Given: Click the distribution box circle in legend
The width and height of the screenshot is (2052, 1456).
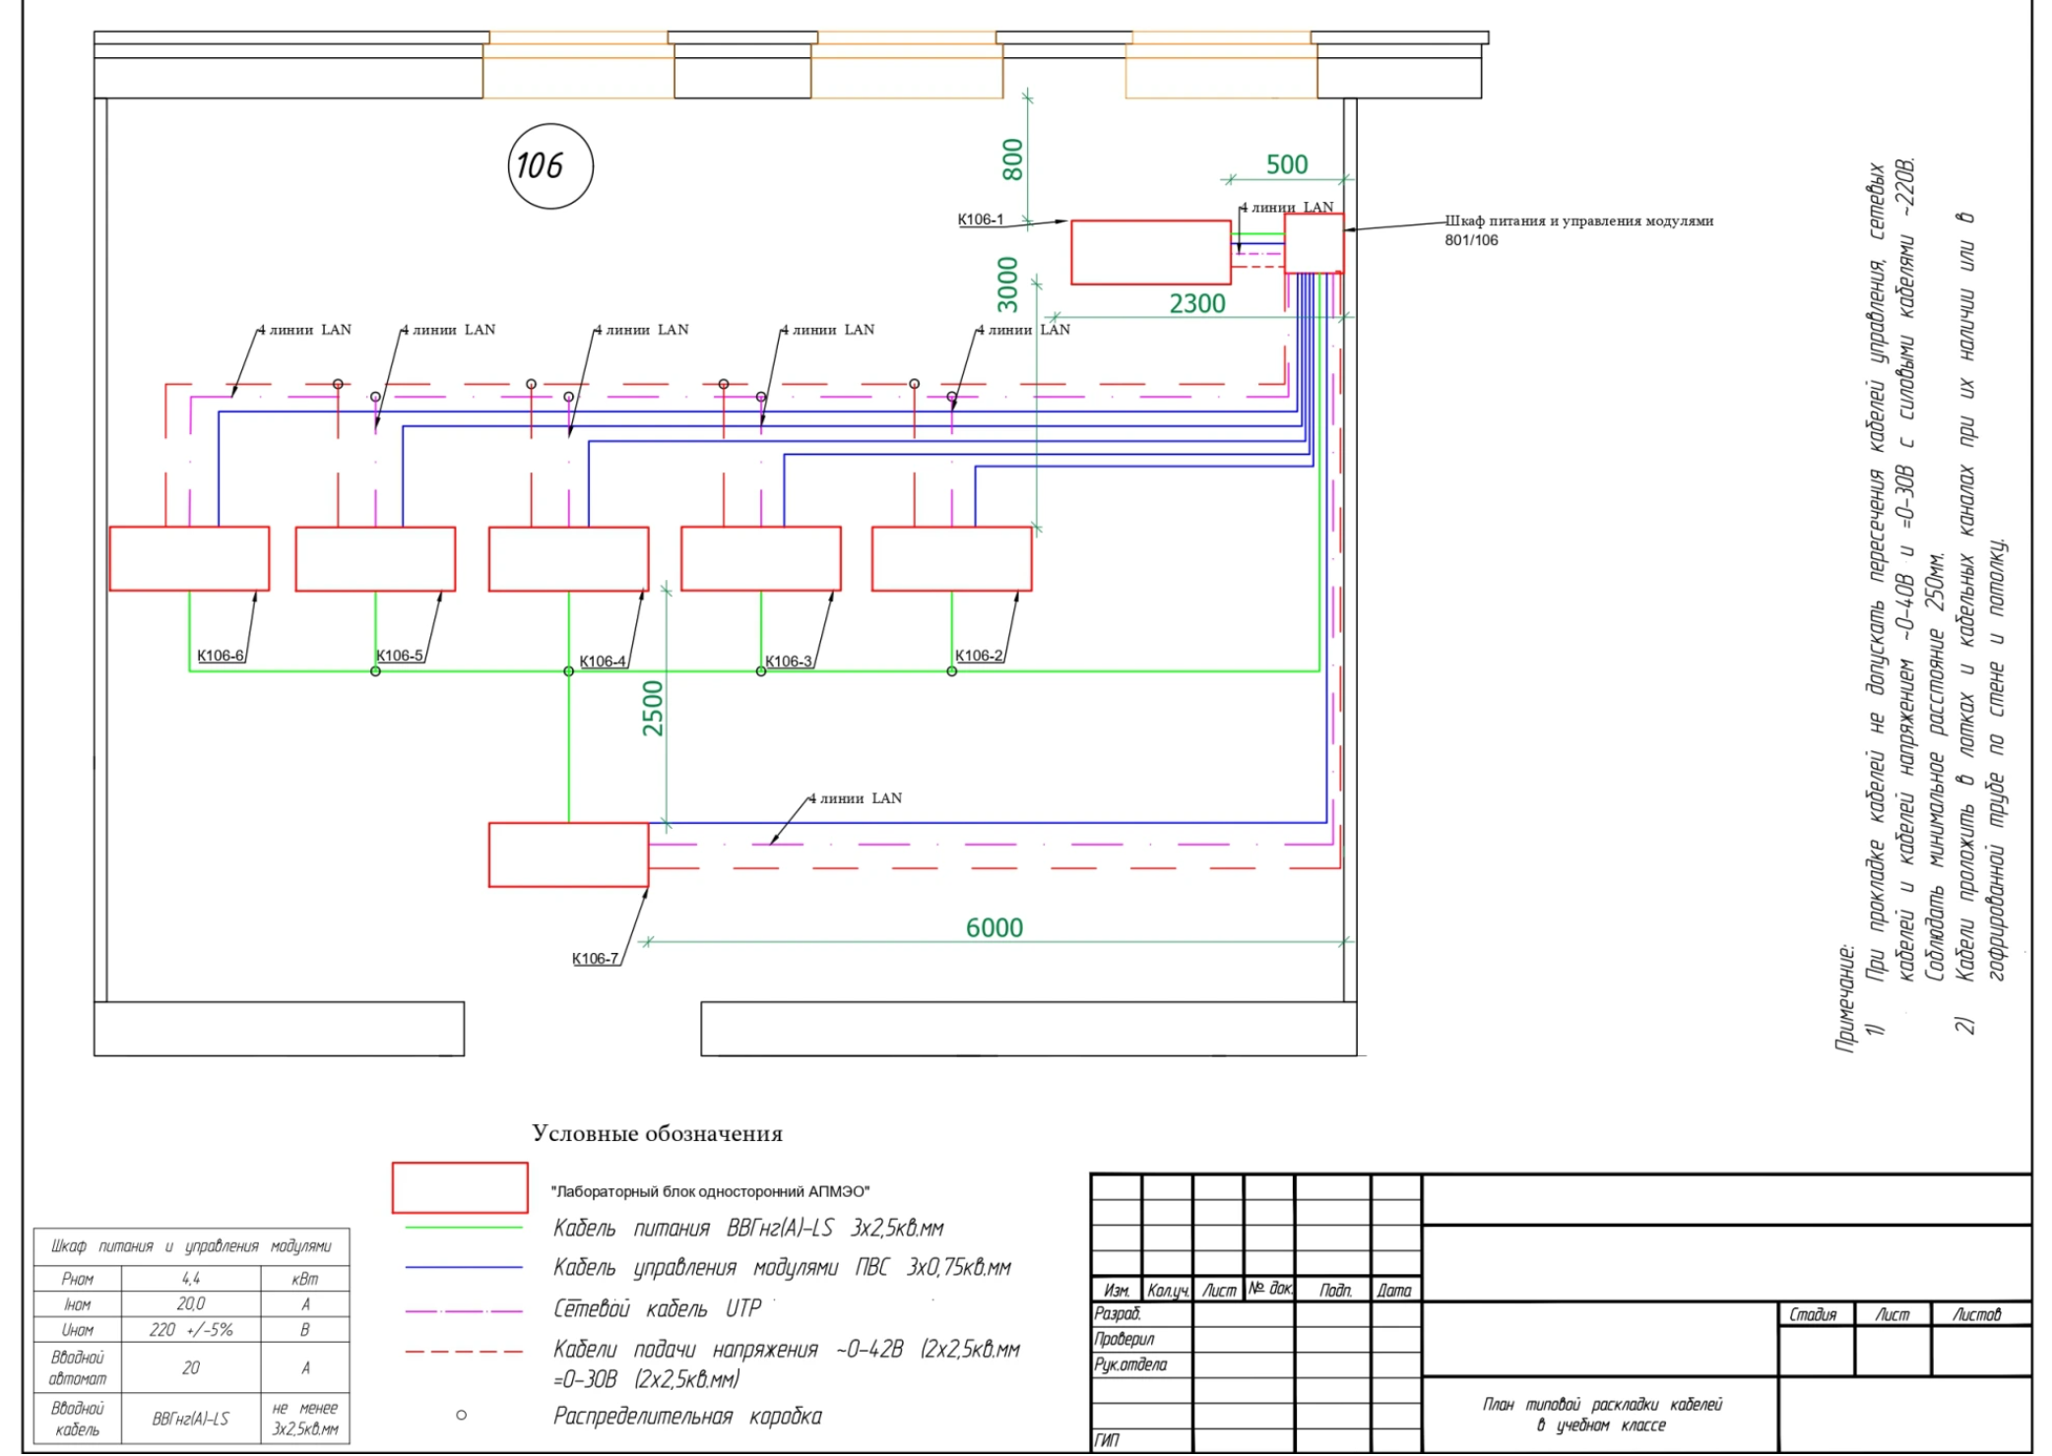Looking at the screenshot, I should coord(461,1415).
